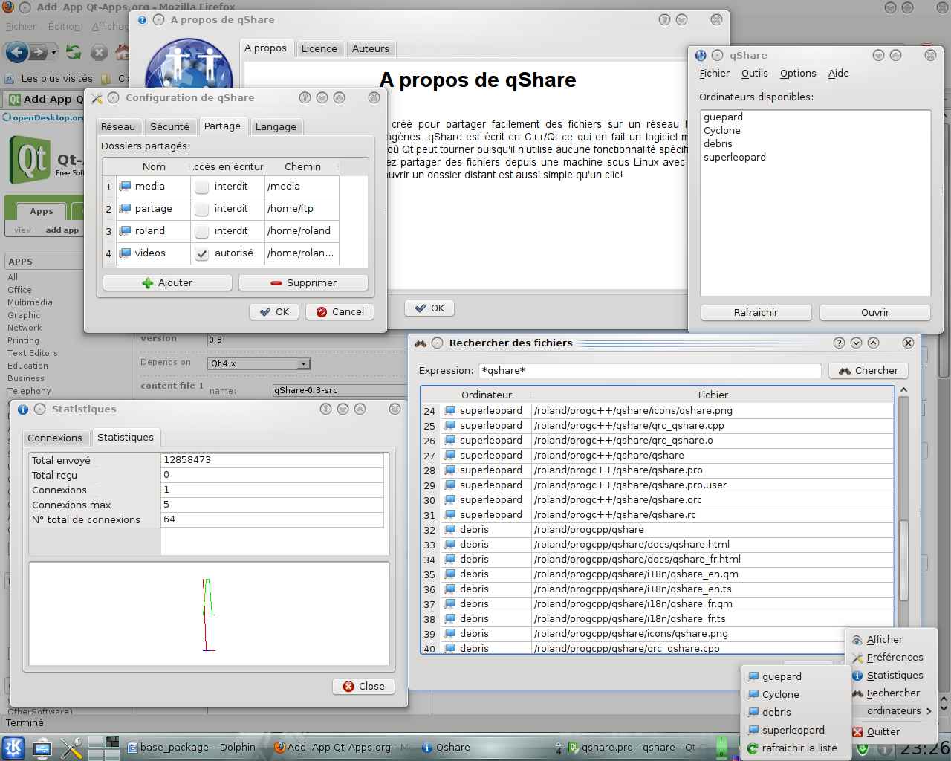Image resolution: width=951 pixels, height=761 pixels.
Task: Click qShare app icon in main window titlebar
Action: click(x=700, y=55)
